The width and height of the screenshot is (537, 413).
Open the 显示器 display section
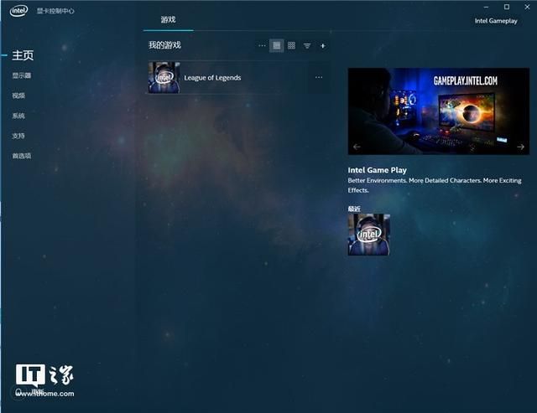[22, 75]
